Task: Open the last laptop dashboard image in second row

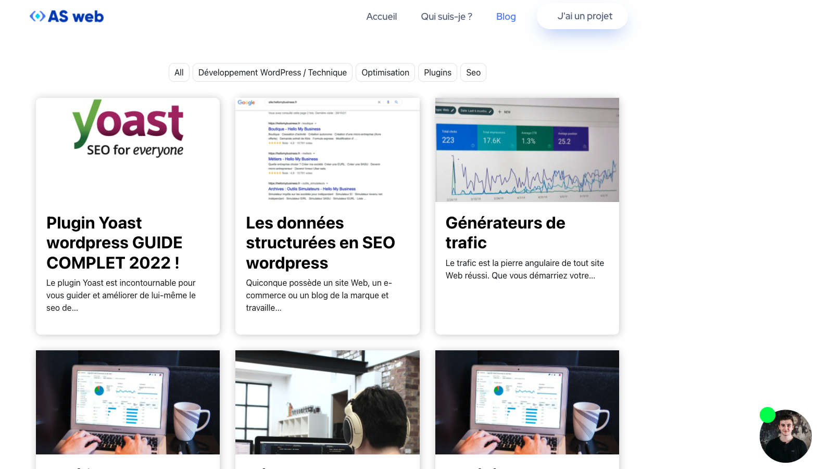Action: click(527, 402)
